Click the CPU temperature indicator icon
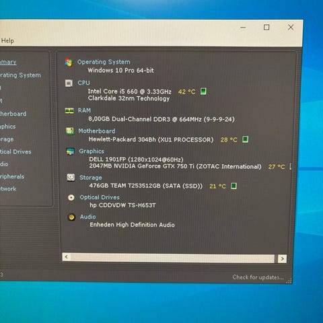Image resolution: width=323 pixels, height=323 pixels. point(203,92)
